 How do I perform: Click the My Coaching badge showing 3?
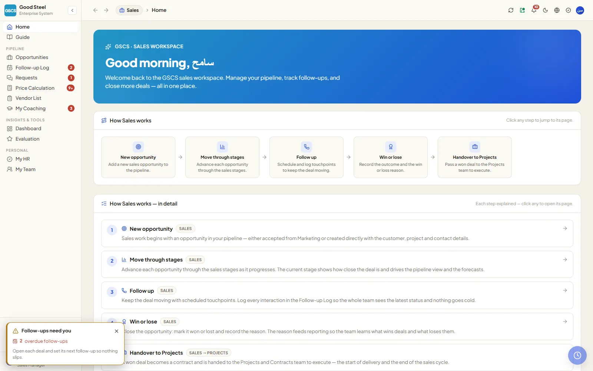coord(71,108)
